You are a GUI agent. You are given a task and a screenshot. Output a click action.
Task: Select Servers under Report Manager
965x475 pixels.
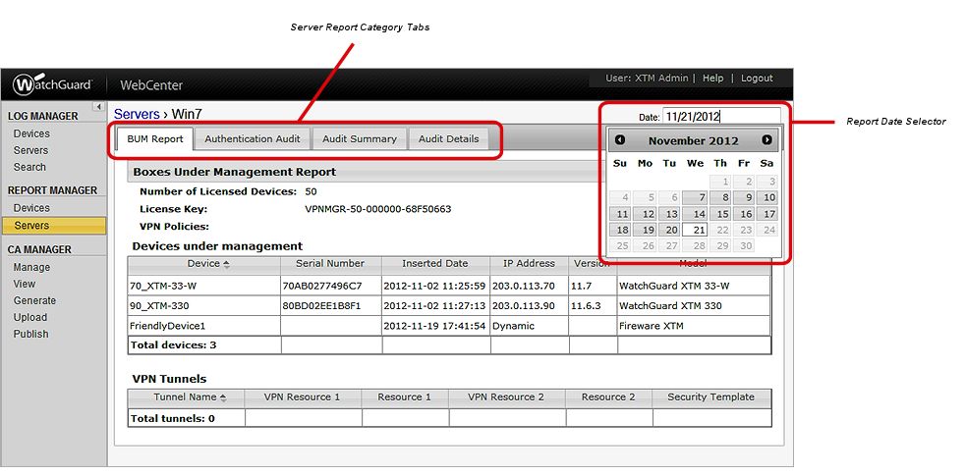pos(53,226)
